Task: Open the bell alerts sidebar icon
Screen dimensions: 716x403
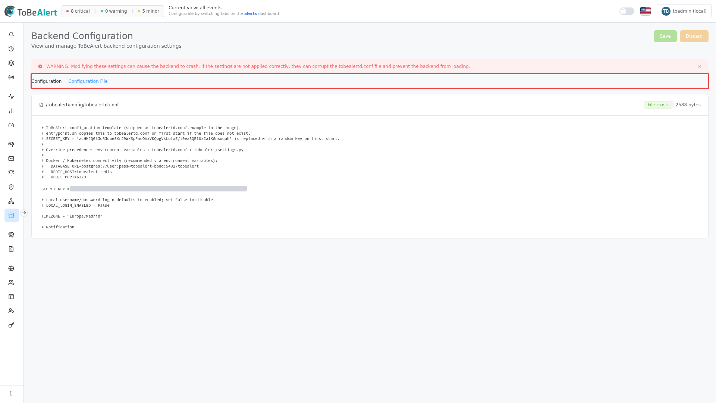Action: (11, 35)
